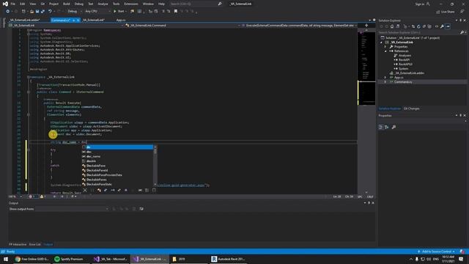
Task: Click the Categorized icon in Properties panel
Action: (381, 127)
